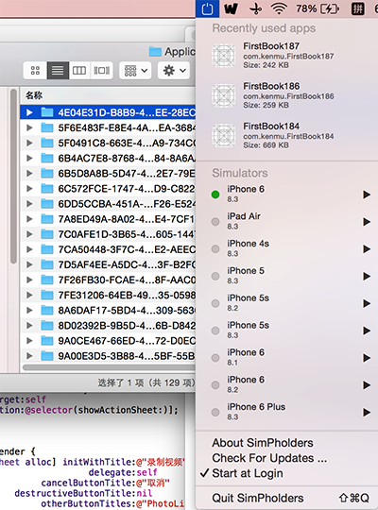This screenshot has height=510, width=378.
Task: Click the folder icon of 8A6DAF17-5BD4
Action: [x=47, y=311]
